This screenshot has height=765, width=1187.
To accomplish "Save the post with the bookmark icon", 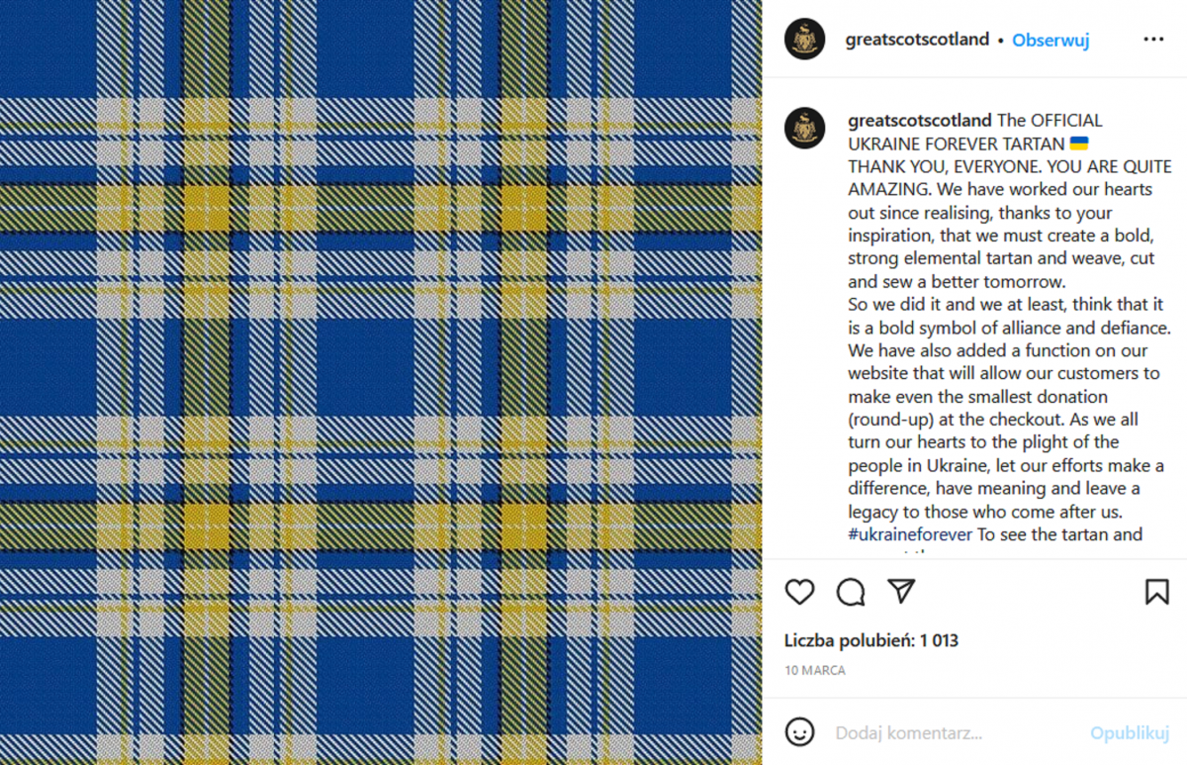I will 1156,592.
